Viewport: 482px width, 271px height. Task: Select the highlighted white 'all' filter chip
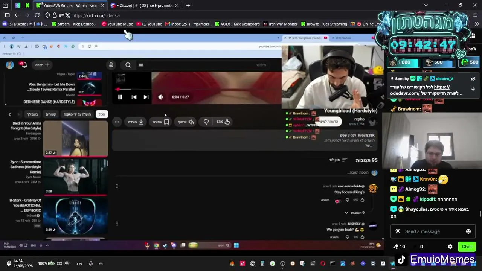click(x=102, y=114)
